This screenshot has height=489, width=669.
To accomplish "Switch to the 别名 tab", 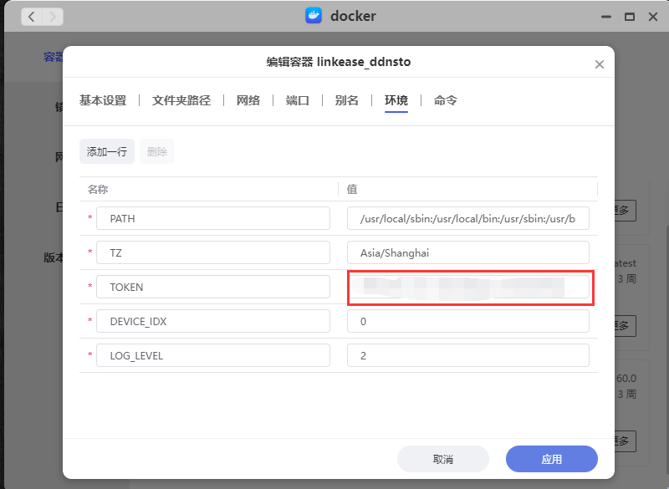I will pyautogui.click(x=346, y=100).
